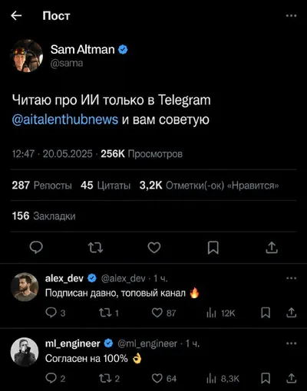The height and width of the screenshot is (391, 307).
Task: Reply to the main post via the comment icon
Action: [36, 248]
